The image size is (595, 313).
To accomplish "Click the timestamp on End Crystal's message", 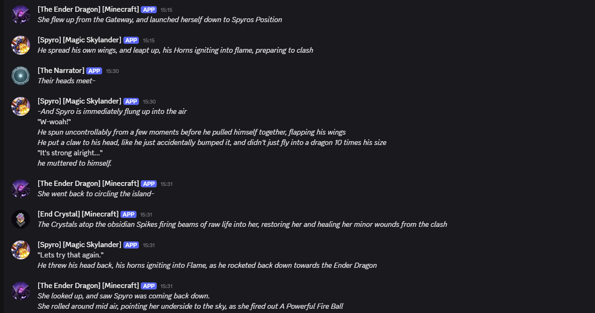I will click(x=146, y=215).
